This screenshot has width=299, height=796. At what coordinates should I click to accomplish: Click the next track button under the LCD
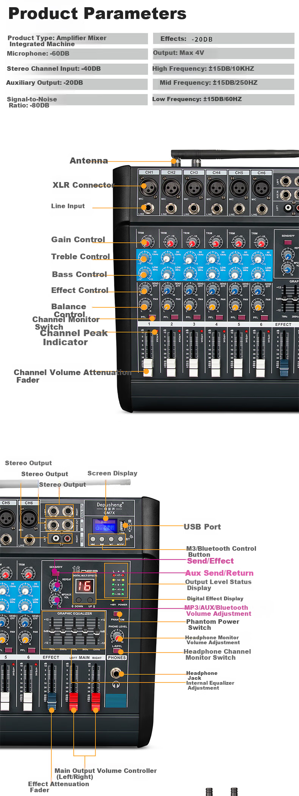point(102,539)
